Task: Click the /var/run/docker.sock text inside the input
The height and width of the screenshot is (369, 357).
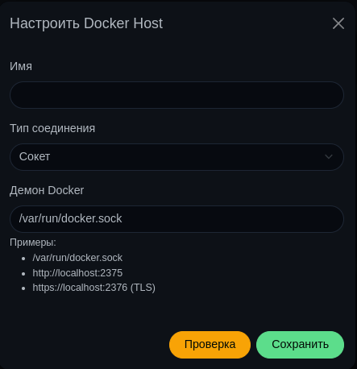Action: click(x=70, y=218)
